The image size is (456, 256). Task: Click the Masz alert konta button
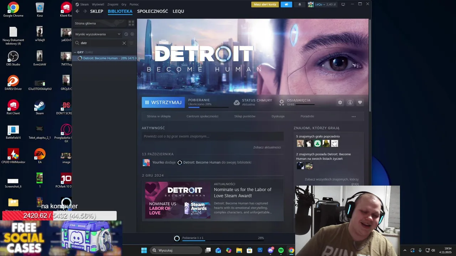coord(265,5)
